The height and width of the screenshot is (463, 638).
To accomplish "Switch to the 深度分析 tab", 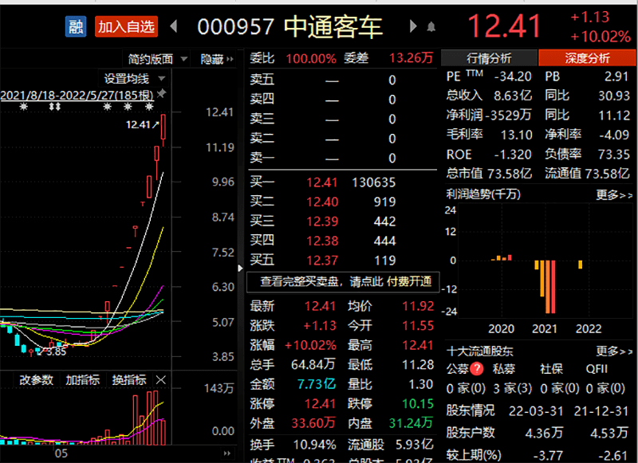I will pos(588,57).
